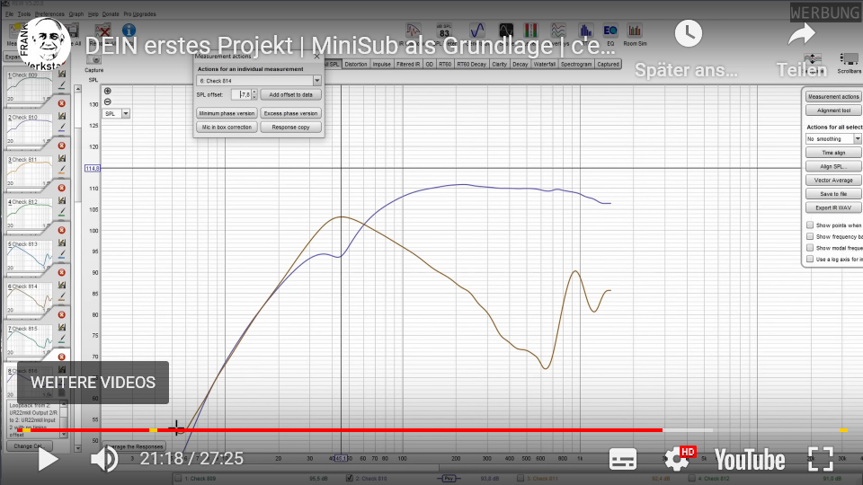Open the Scope icon with black screen
This screenshot has height=485, width=863.
click(506, 31)
